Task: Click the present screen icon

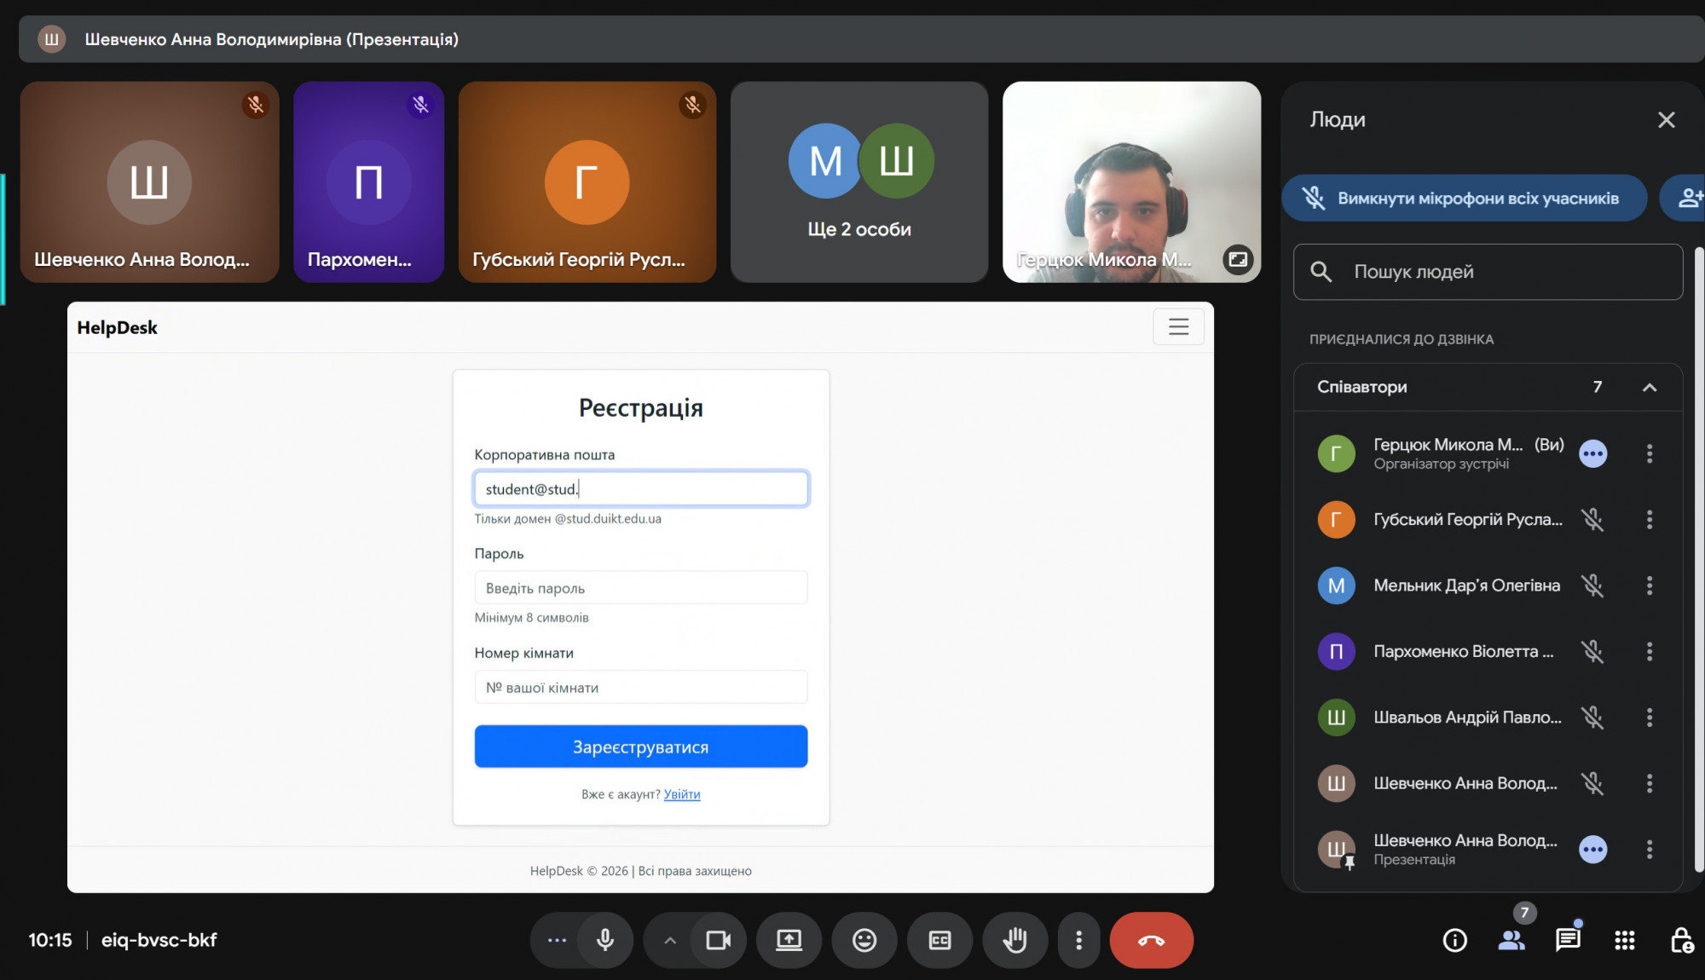Action: (789, 940)
